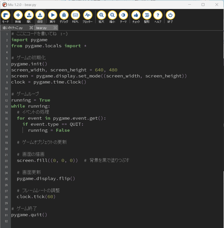Screen dimensions: 224x228
Task: Click the value 480 on line 7
Action: [113, 70]
